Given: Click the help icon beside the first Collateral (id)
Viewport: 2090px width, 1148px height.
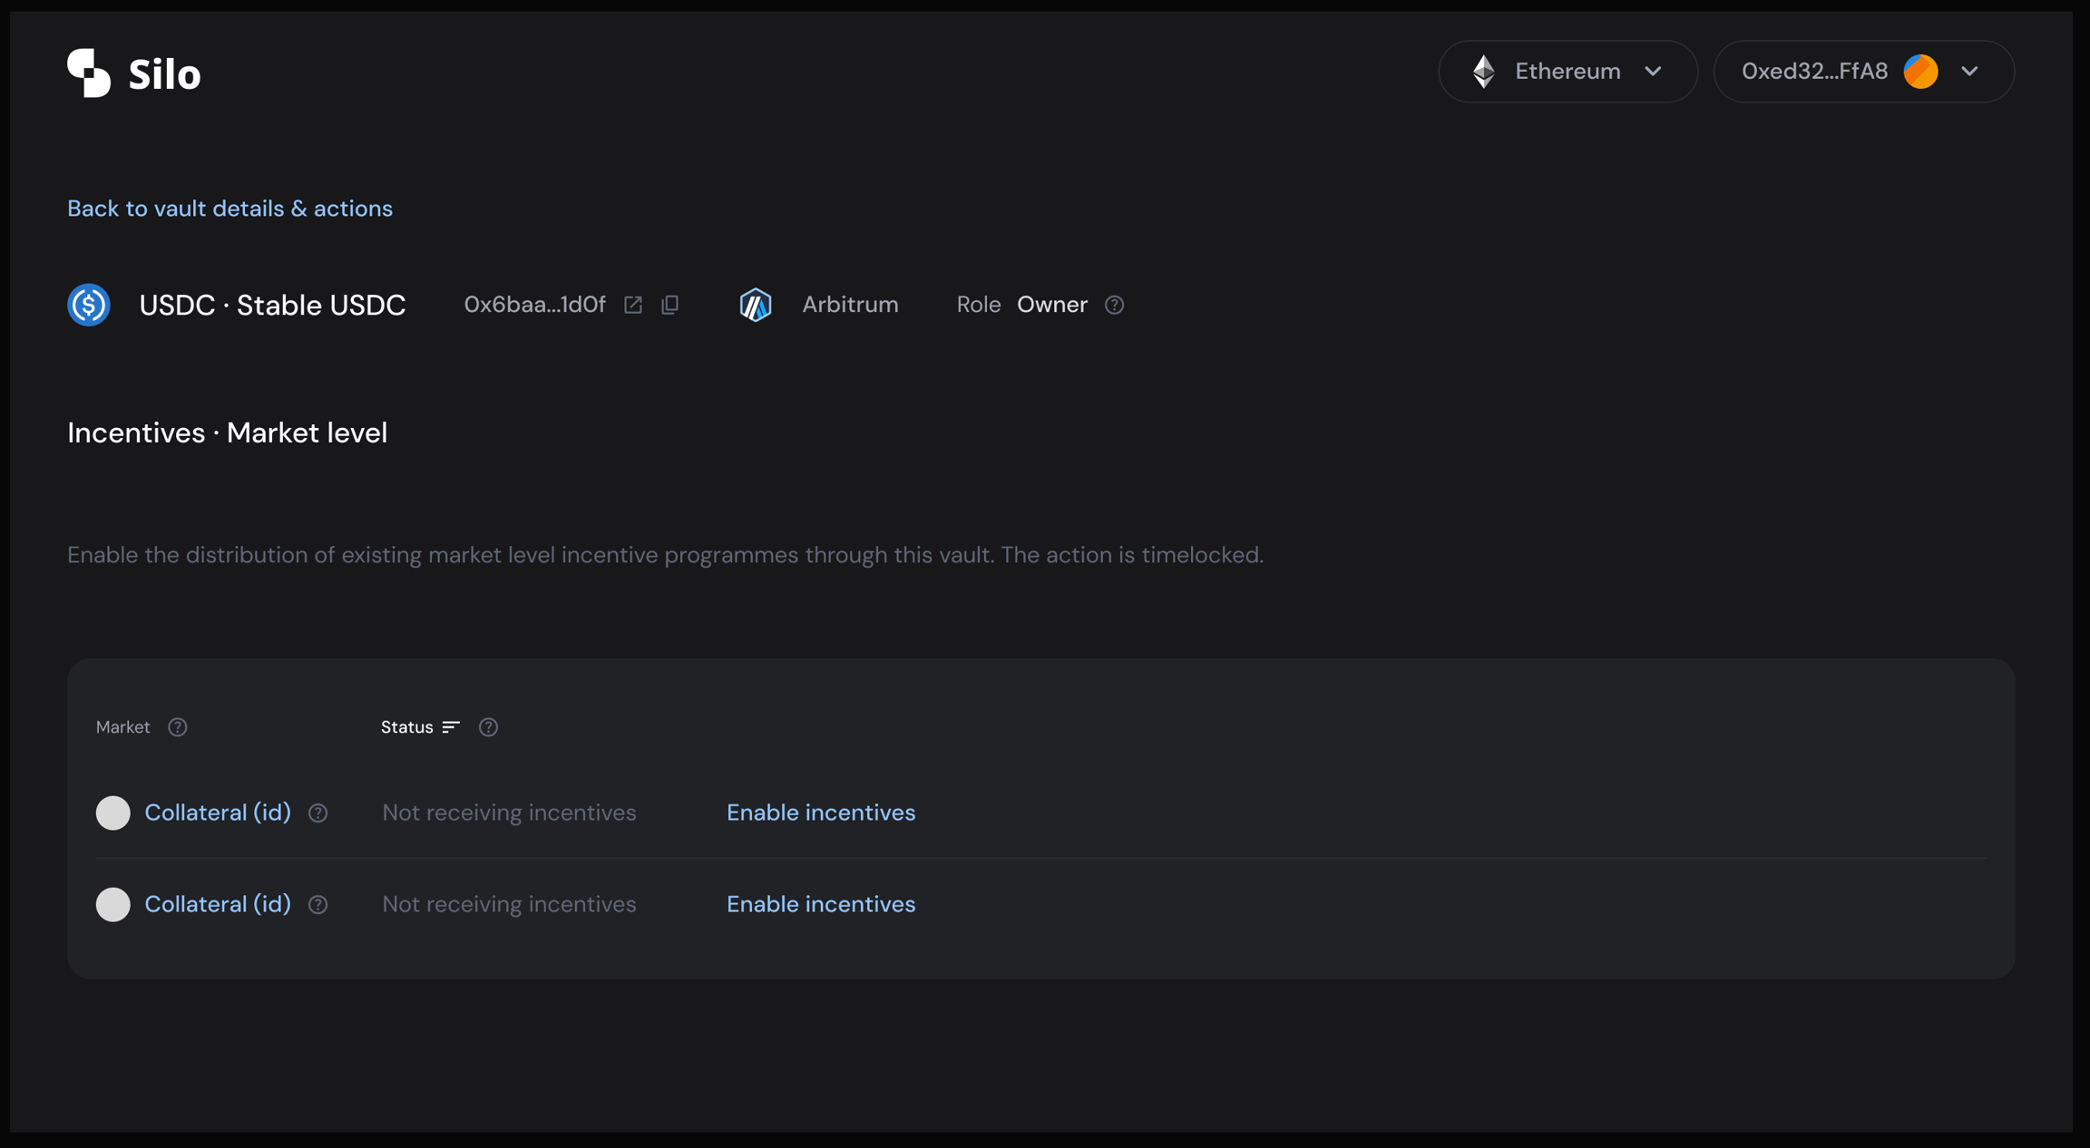Looking at the screenshot, I should pos(317,813).
